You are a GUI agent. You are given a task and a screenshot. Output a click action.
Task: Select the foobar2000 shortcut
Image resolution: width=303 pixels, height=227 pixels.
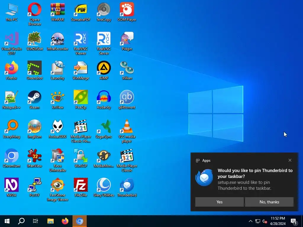[58, 129]
